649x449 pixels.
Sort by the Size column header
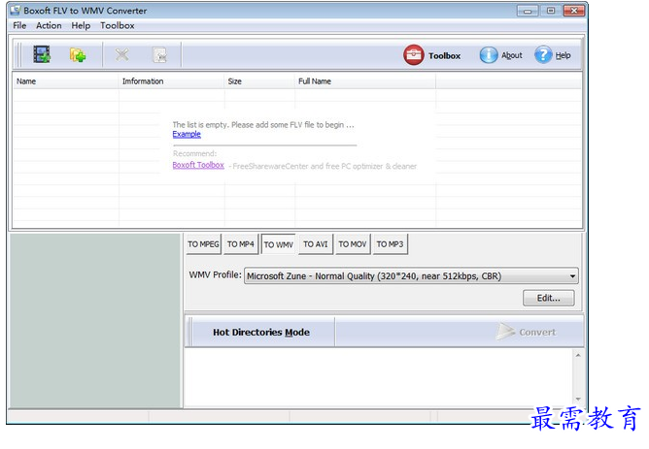pos(259,81)
